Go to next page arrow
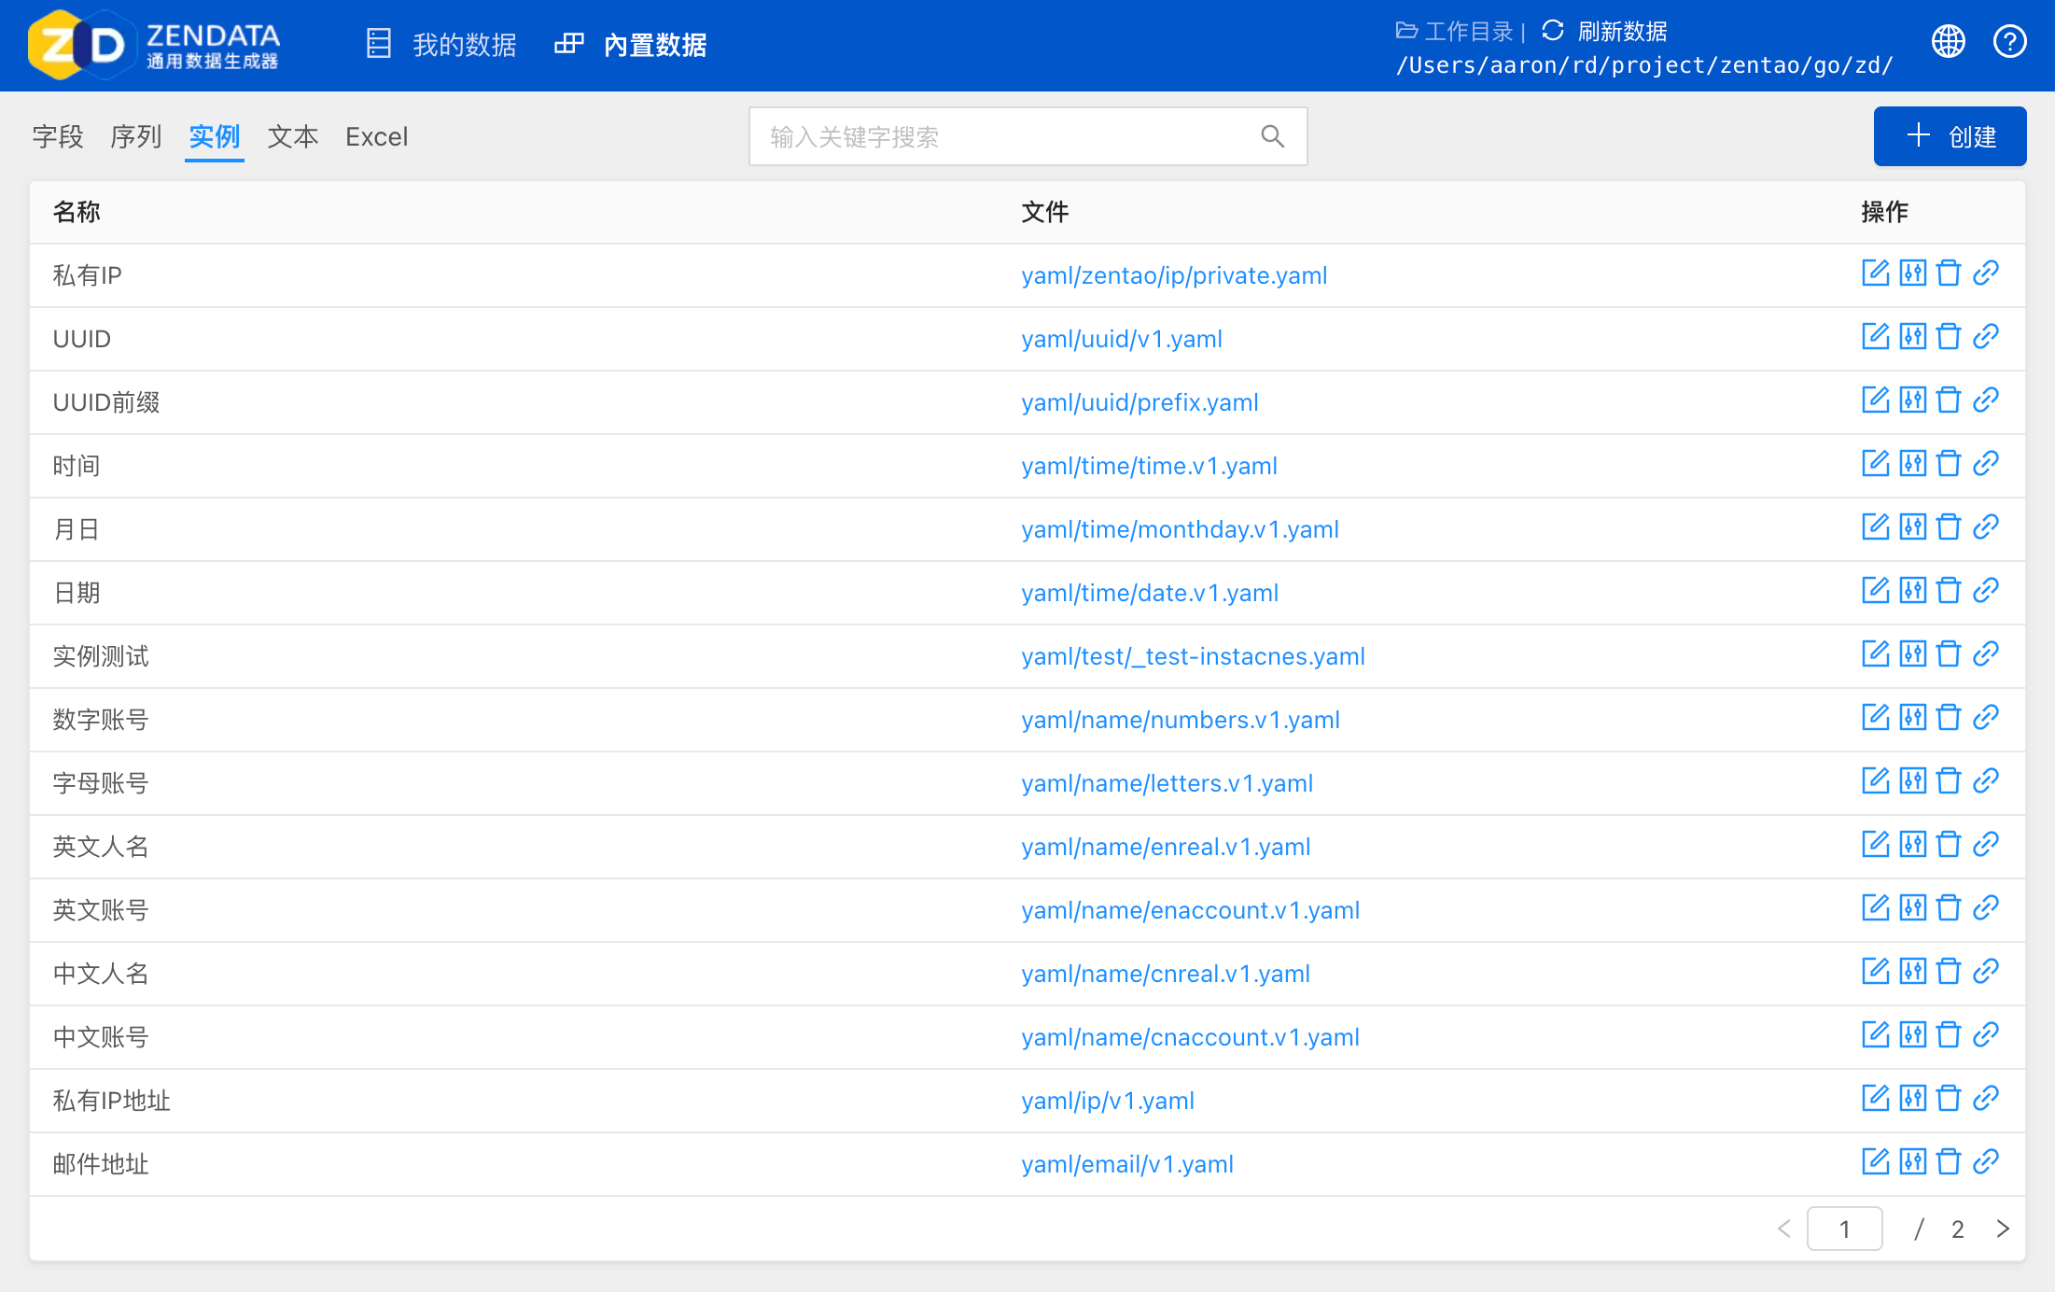Image resolution: width=2055 pixels, height=1292 pixels. [2003, 1229]
